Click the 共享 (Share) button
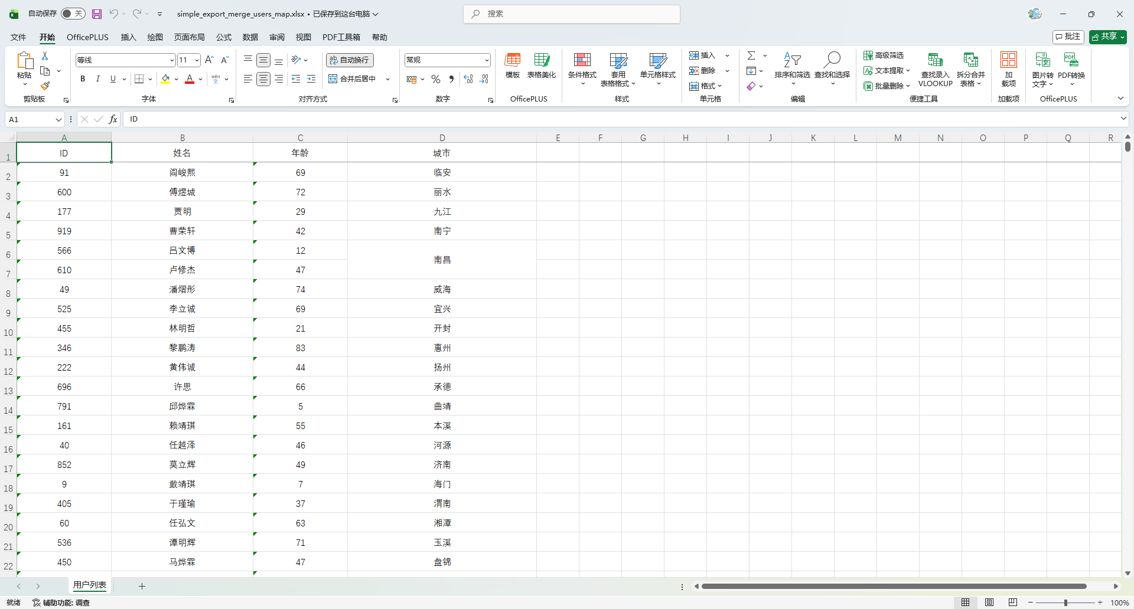This screenshot has width=1134, height=609. click(1107, 37)
